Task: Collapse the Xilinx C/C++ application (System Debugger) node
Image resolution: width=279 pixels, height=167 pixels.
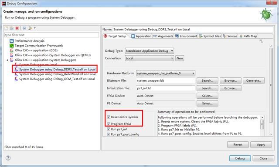Action: (7, 60)
